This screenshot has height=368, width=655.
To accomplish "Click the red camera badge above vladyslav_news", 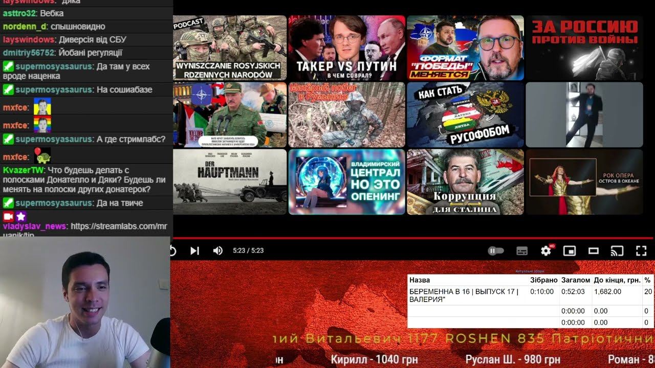I will pyautogui.click(x=8, y=216).
